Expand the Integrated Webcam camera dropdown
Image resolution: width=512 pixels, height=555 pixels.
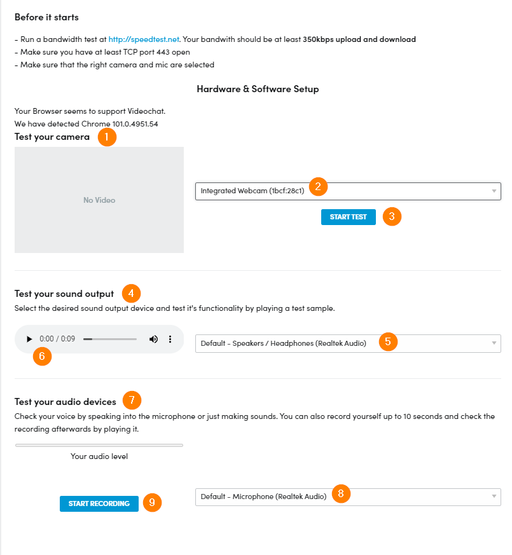pos(348,191)
